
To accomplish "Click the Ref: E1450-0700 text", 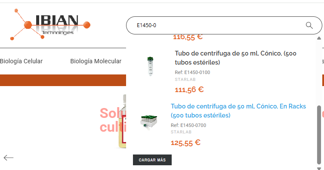I will [188, 125].
